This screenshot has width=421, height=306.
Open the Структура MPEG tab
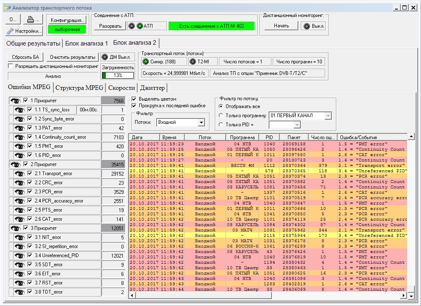[79, 88]
